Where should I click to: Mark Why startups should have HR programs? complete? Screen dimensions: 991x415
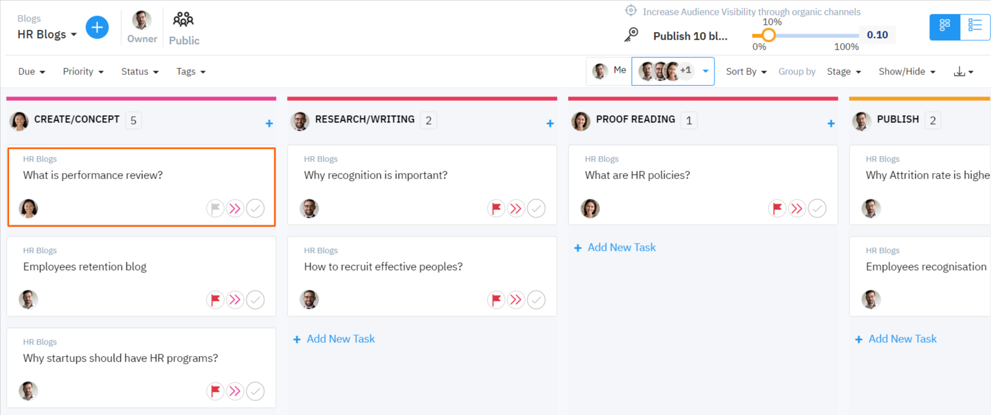[x=255, y=391]
